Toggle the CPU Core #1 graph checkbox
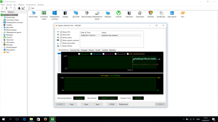The width and height of the screenshot is (218, 122). click(79, 54)
